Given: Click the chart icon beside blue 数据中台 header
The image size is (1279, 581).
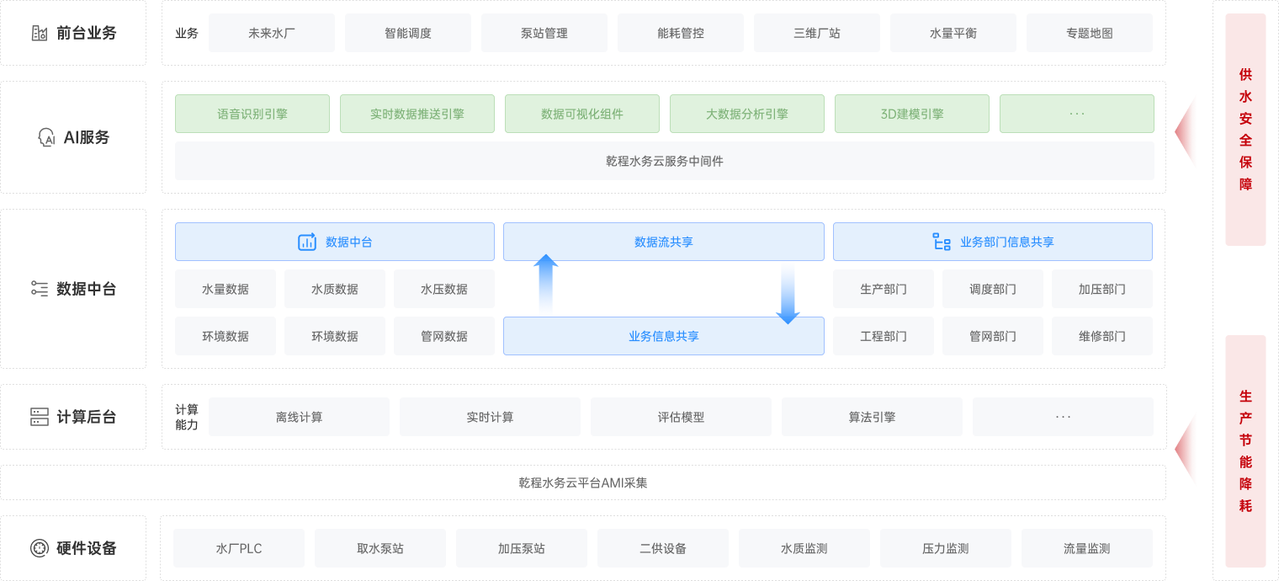Looking at the screenshot, I should [x=307, y=242].
